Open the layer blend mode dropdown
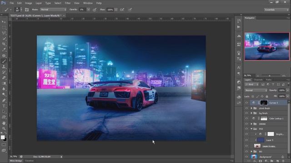This screenshot has height=163, width=291. point(256,91)
